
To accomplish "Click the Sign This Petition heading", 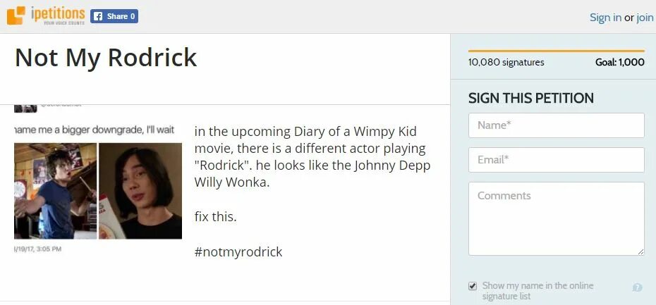I will (530, 99).
